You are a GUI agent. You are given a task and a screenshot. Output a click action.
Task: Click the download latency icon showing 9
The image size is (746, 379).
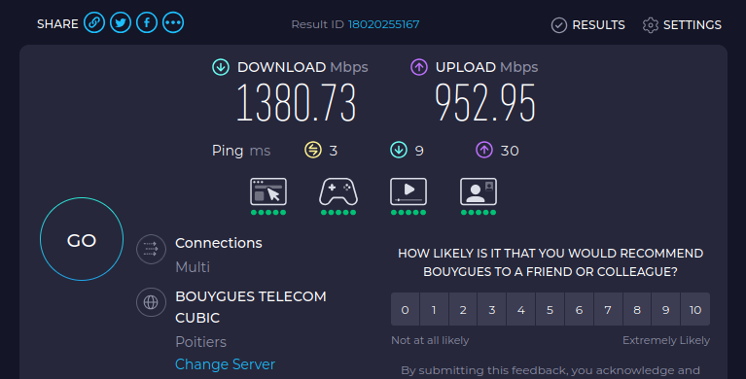tap(399, 150)
